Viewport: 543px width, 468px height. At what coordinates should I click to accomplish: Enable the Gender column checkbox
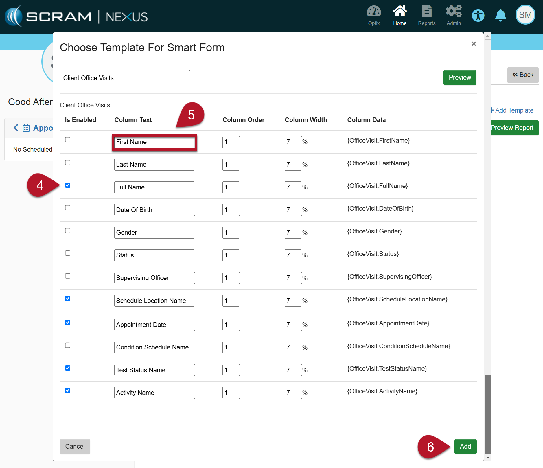(68, 231)
